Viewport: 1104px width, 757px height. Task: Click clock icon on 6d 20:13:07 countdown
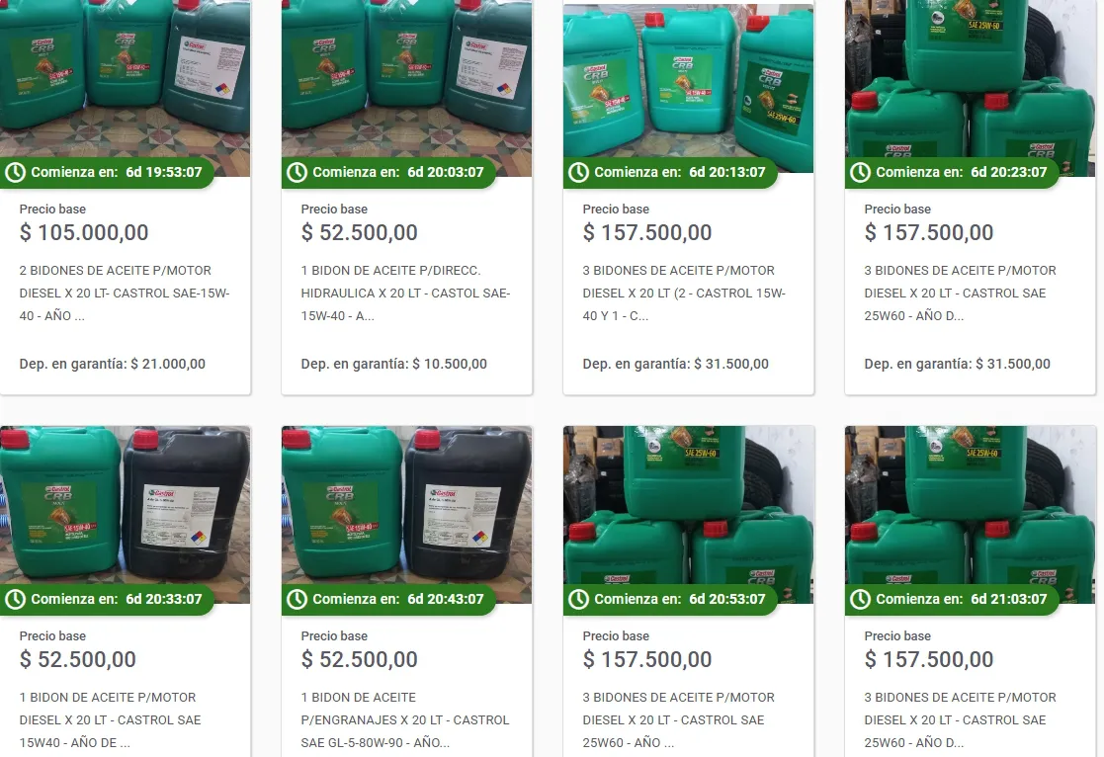coord(579,172)
